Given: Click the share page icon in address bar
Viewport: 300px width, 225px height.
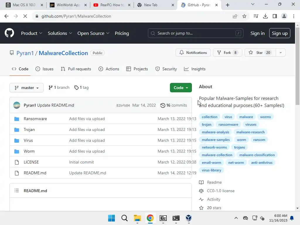Looking at the screenshot, I should pyautogui.click(x=235, y=16).
